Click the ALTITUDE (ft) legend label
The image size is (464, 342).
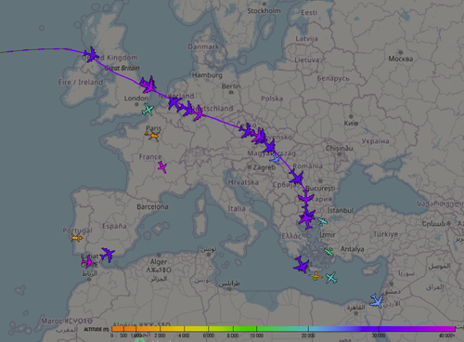[x=97, y=329]
